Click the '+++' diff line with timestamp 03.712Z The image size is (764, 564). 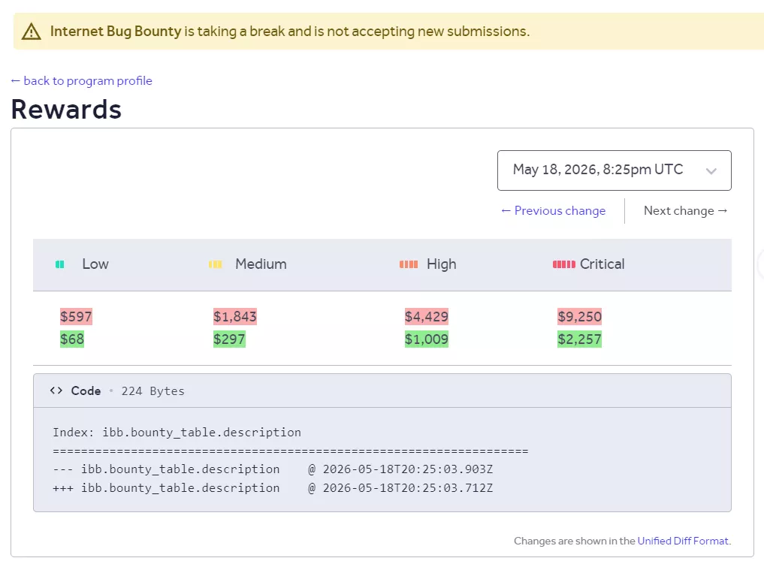(x=273, y=488)
